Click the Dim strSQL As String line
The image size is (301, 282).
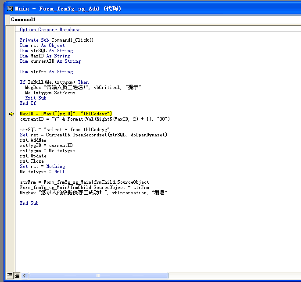47,50
